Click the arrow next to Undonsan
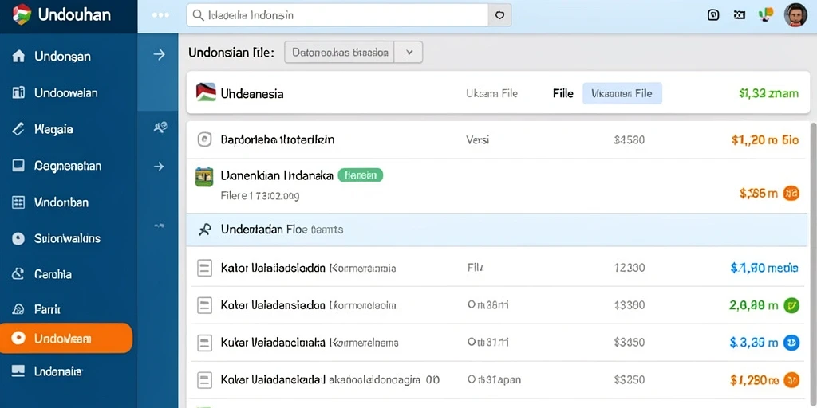Viewport: 817px width, 408px height. [x=159, y=54]
